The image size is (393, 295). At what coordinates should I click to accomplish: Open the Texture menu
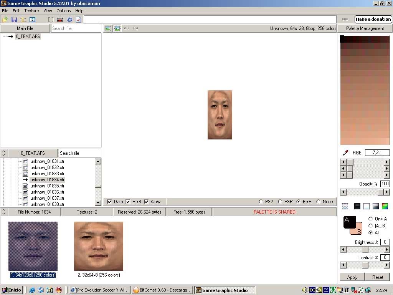[31, 11]
